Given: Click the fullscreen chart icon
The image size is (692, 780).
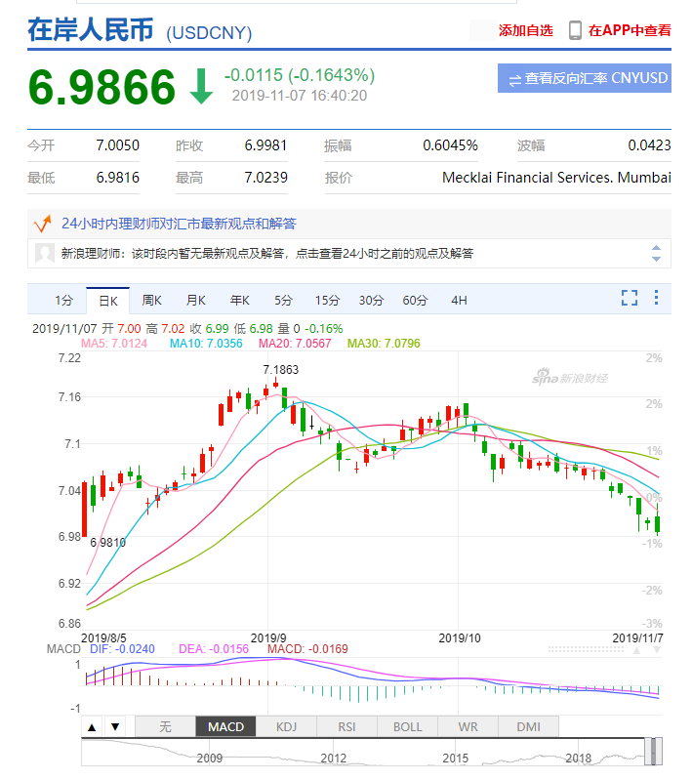Looking at the screenshot, I should 630,298.
